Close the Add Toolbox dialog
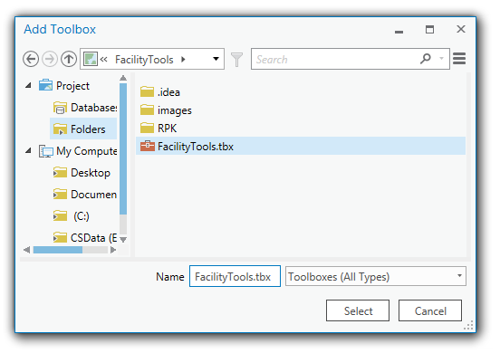Screen dimensions: 500x353 point(461,29)
